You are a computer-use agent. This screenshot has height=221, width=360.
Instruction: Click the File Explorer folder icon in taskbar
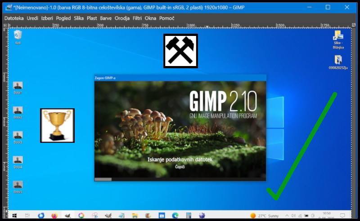coord(135,216)
